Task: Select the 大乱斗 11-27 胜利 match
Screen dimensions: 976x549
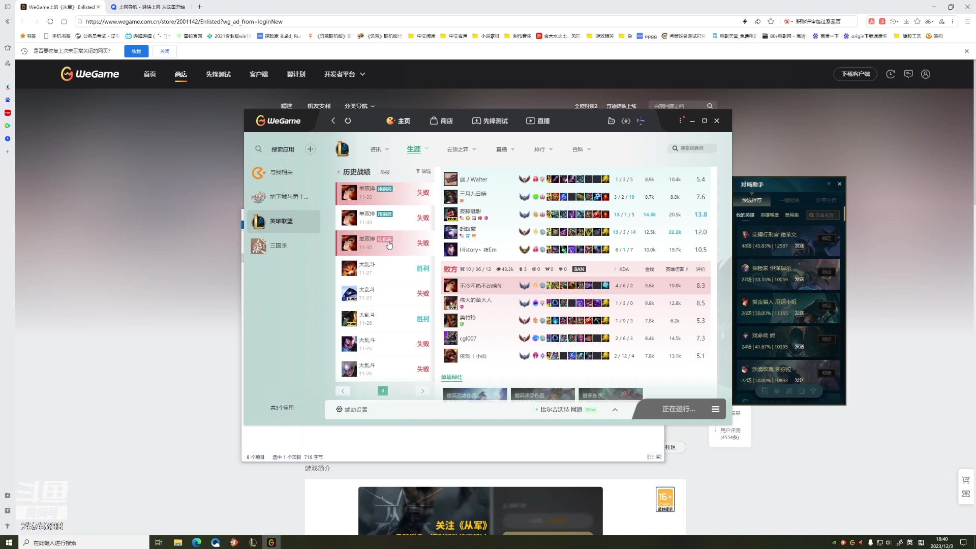Action: tap(385, 268)
